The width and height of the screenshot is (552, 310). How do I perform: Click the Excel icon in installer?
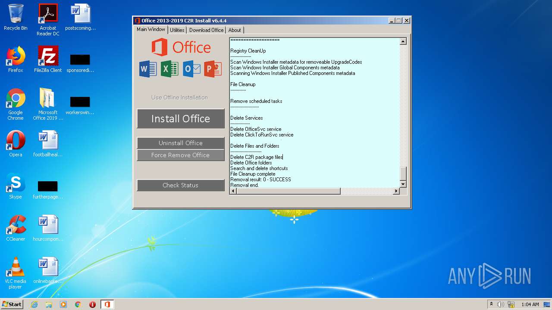(x=169, y=69)
